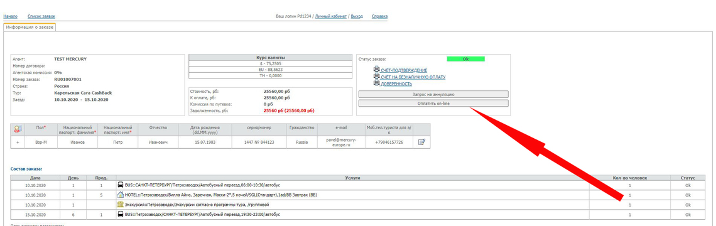Click the printer icon beside ДОВЕРЕННОСТЬ
The width and height of the screenshot is (716, 226).
pos(376,83)
